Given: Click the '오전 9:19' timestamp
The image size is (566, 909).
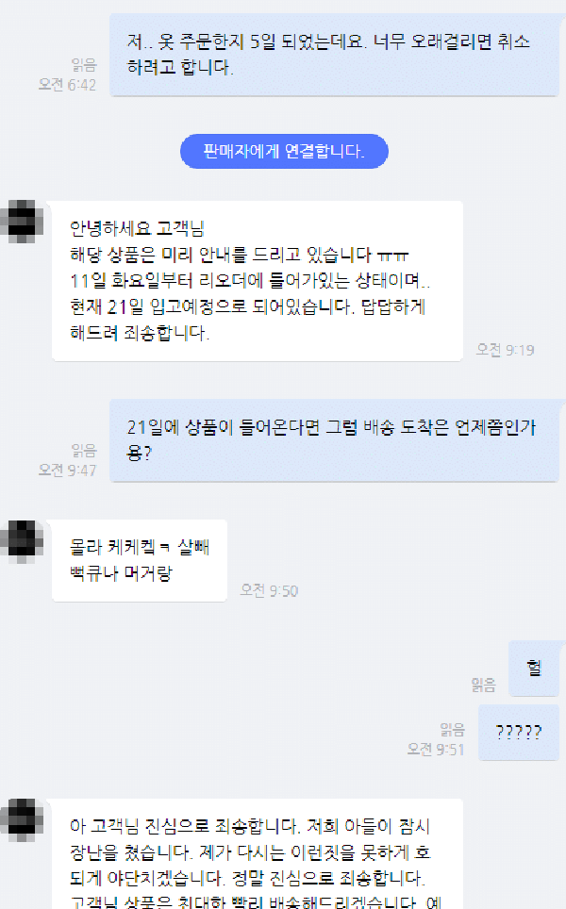Looking at the screenshot, I should coord(505,350).
